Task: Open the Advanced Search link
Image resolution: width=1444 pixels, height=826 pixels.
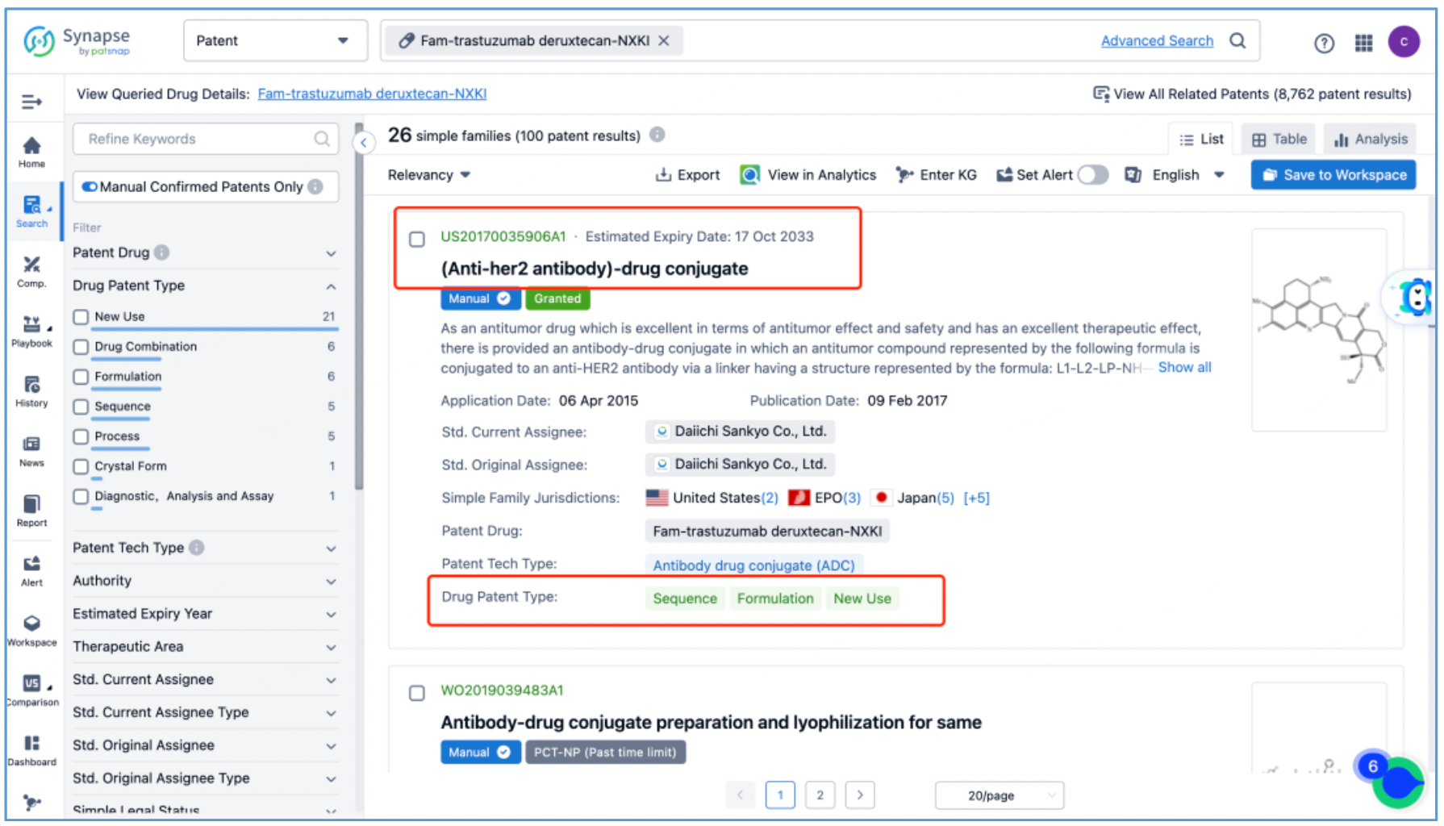Action: coord(1156,41)
